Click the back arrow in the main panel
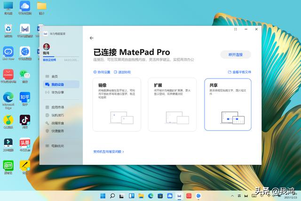 tap(91, 38)
